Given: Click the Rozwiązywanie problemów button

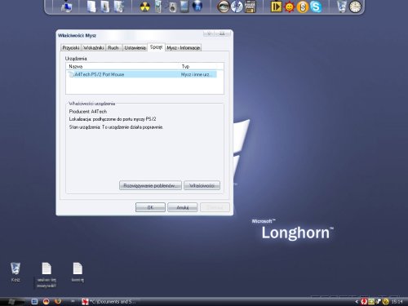Looking at the screenshot, I should tap(150, 185).
